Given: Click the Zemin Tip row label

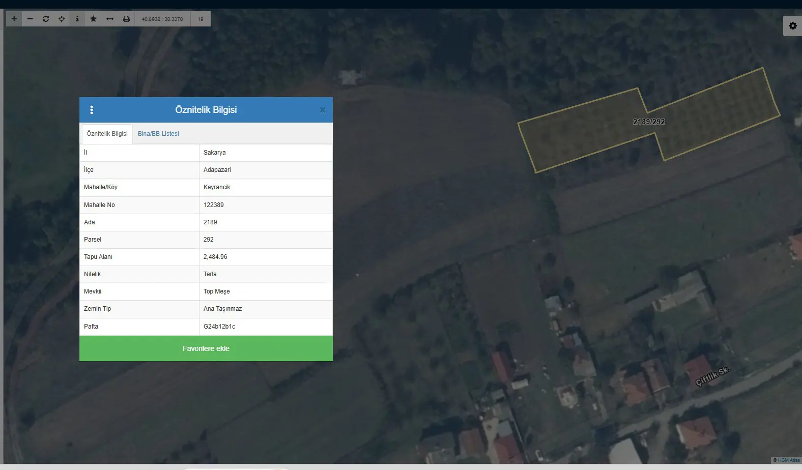Looking at the screenshot, I should 97,309.
